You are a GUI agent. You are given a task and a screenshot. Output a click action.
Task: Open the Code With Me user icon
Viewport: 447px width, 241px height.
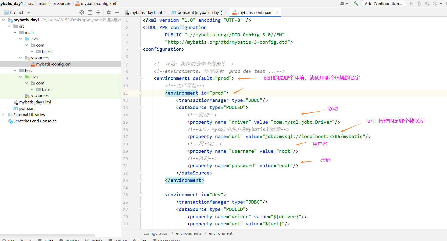click(344, 4)
